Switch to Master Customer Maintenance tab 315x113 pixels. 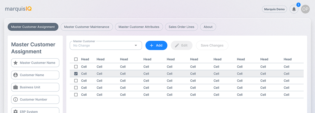86,27
